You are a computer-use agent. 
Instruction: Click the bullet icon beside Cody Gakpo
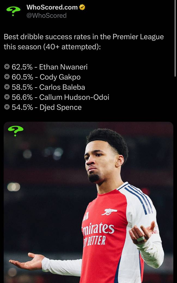7,77
